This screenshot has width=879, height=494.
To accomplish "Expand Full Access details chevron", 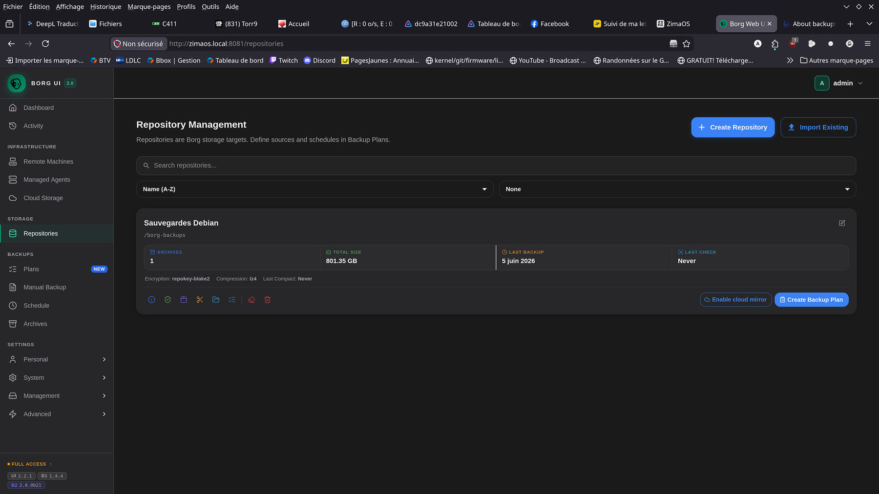I will coord(51,464).
